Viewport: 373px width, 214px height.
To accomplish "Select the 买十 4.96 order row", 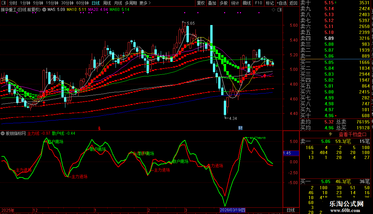I will click(335, 116).
